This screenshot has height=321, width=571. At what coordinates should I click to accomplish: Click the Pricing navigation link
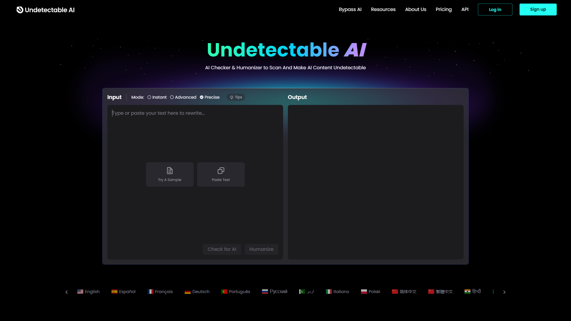(x=443, y=10)
